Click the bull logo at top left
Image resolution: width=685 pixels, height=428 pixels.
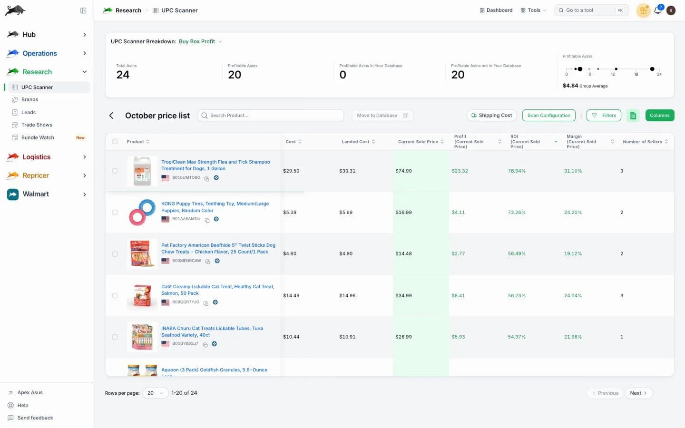point(15,10)
